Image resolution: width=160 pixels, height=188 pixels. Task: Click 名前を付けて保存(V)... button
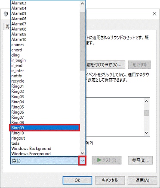pos(105,65)
